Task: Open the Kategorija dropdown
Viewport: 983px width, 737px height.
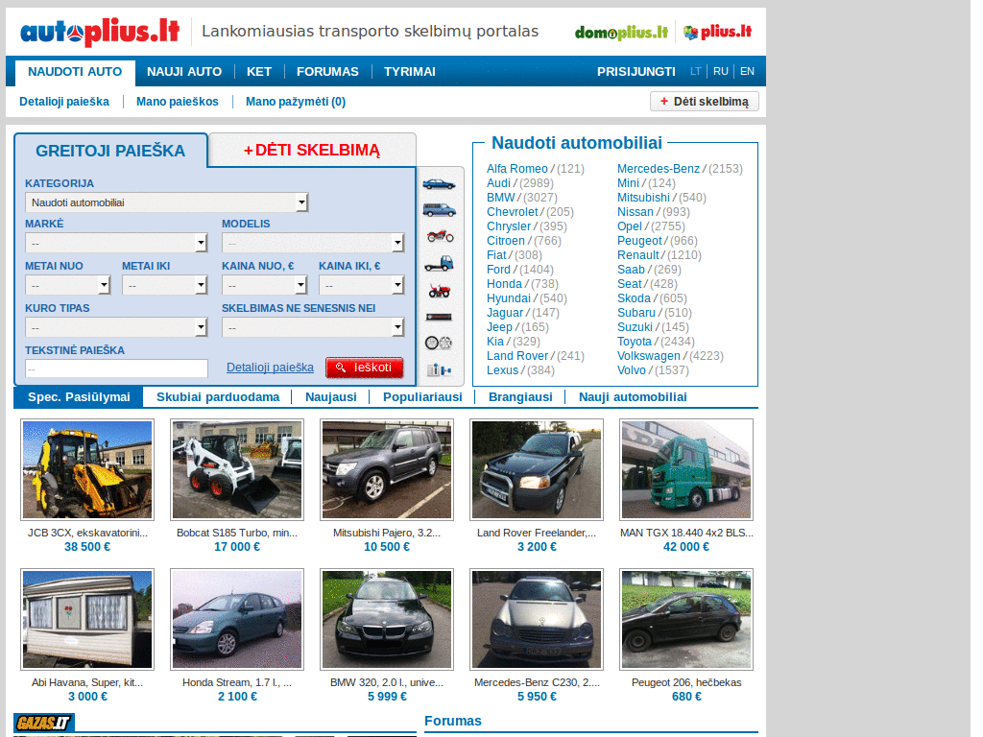Action: (167, 202)
